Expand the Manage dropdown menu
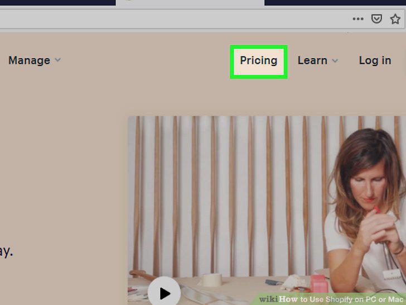Image resolution: width=406 pixels, height=305 pixels. (35, 60)
